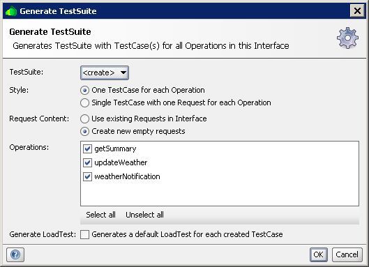Screen dimensions: 369x267
Task: Click Select all operations link
Action: pyautogui.click(x=100, y=215)
